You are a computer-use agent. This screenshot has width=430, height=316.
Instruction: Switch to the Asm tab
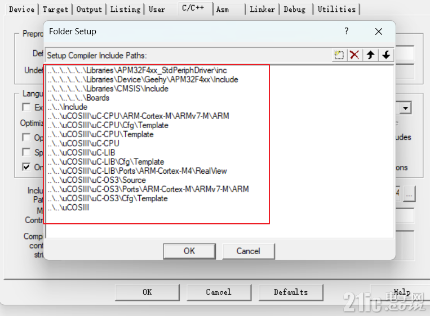click(223, 10)
